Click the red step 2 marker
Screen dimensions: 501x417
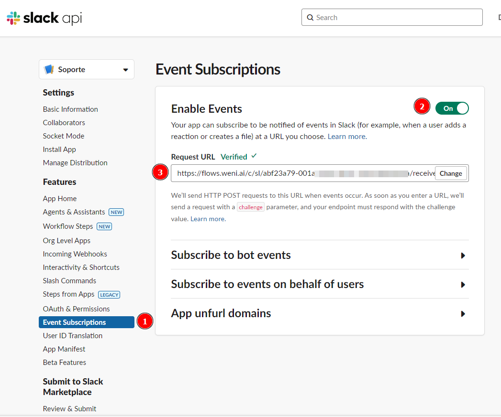click(x=422, y=107)
